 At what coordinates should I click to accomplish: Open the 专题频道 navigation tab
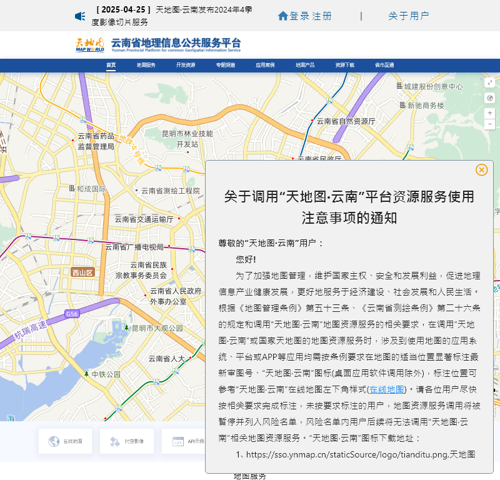(226, 65)
